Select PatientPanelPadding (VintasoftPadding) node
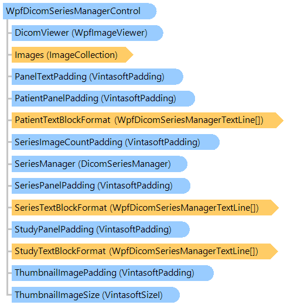The image size is (294, 305). [103, 98]
